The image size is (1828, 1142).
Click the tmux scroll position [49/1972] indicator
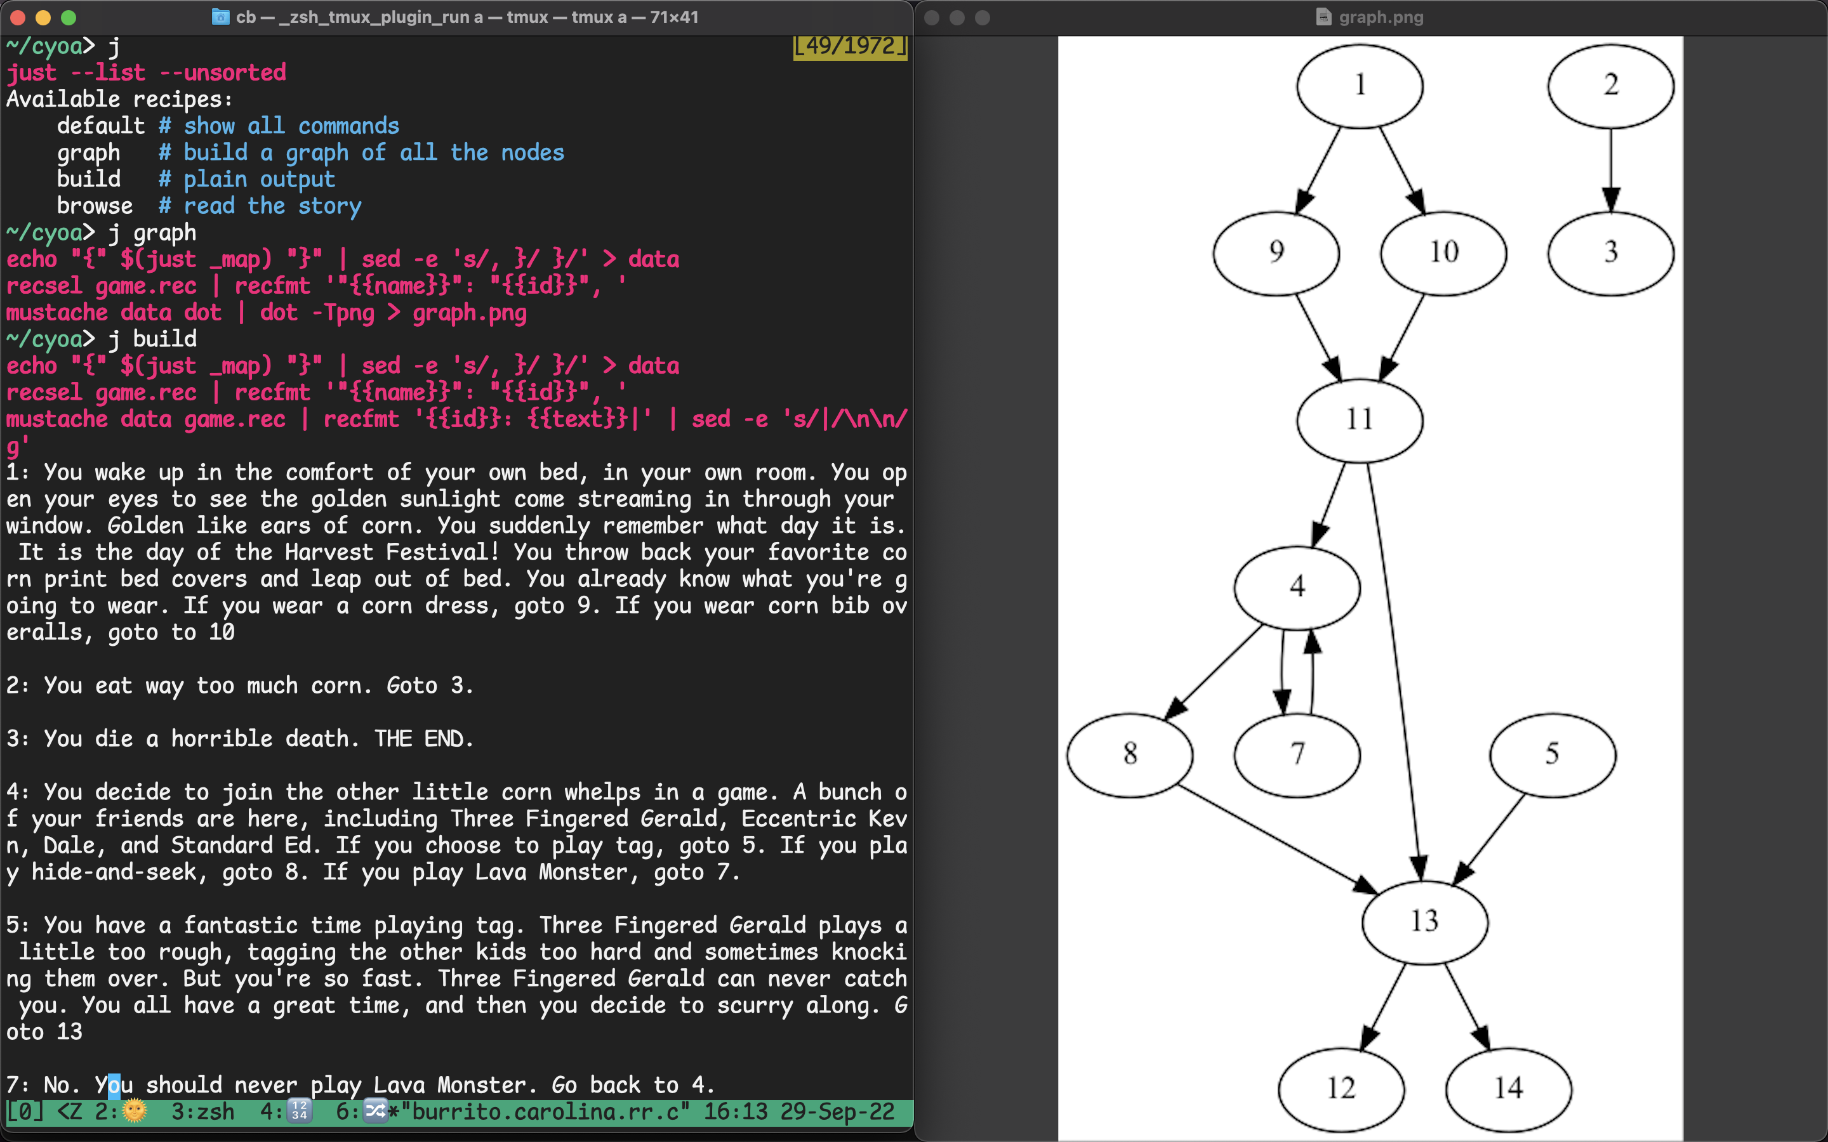(850, 46)
